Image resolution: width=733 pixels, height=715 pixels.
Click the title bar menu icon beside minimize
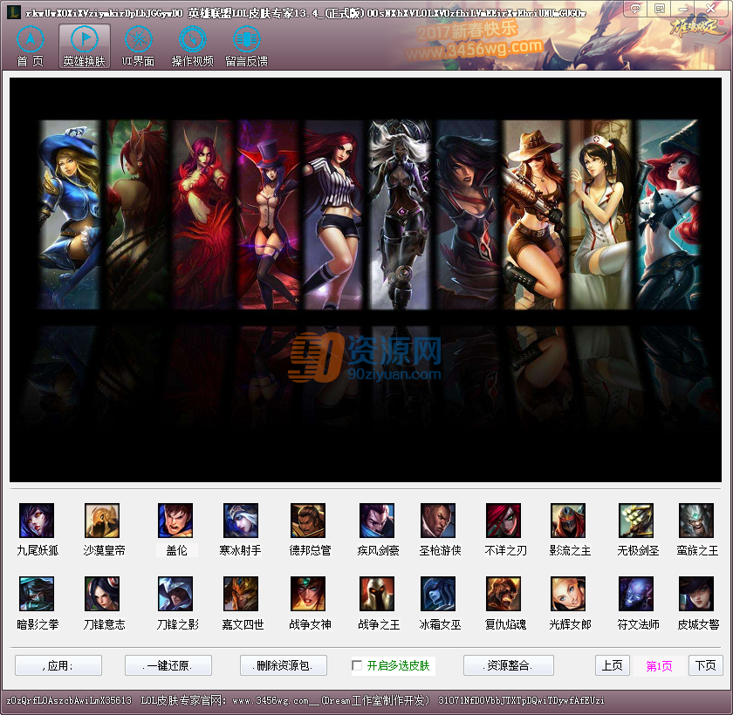point(660,9)
